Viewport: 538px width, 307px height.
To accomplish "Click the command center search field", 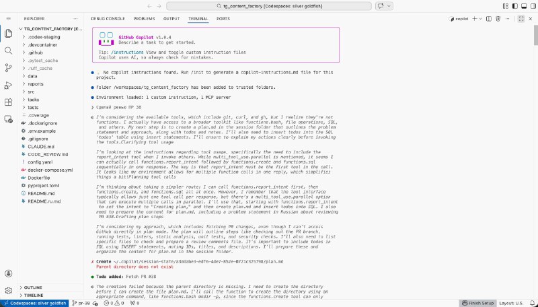I will pyautogui.click(x=269, y=6).
